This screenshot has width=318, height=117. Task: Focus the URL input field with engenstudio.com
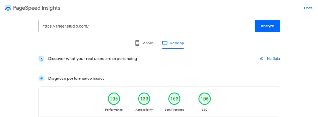tap(144, 26)
